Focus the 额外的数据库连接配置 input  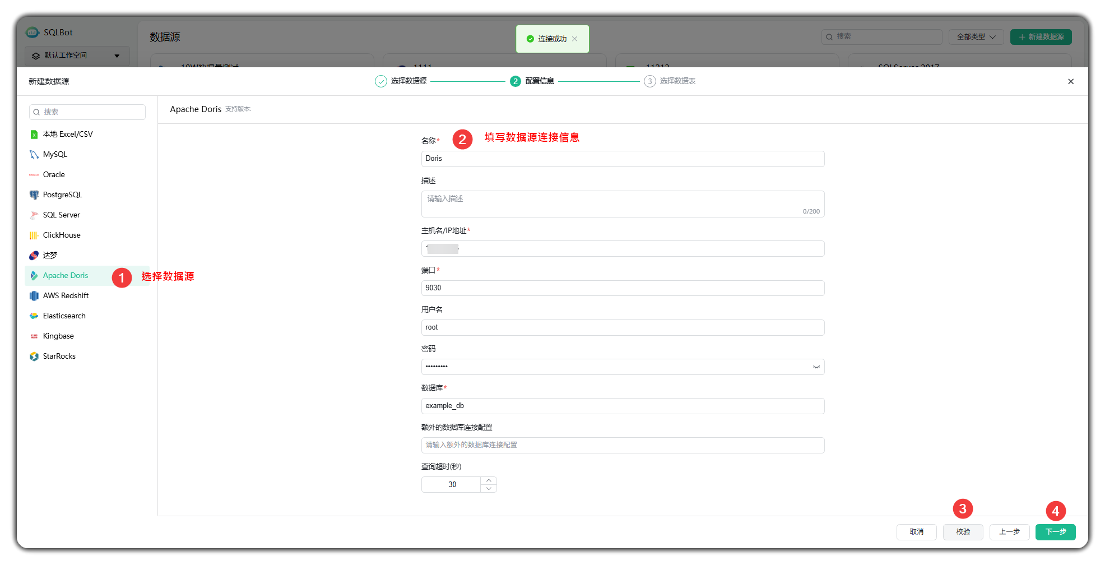[622, 445]
